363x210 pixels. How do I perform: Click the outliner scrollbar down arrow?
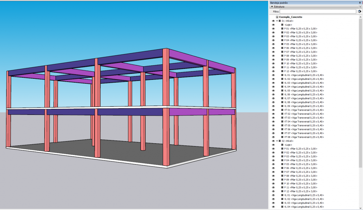click(x=360, y=208)
